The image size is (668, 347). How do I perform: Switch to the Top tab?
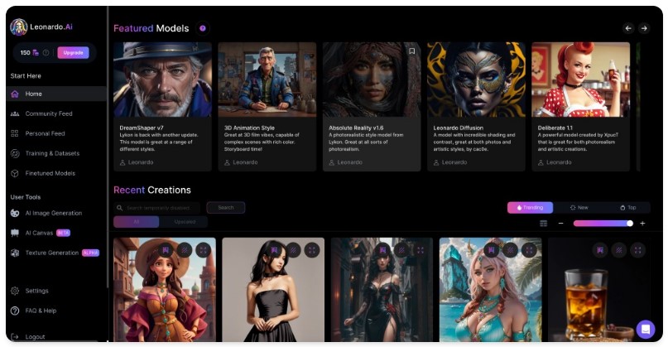pos(628,208)
